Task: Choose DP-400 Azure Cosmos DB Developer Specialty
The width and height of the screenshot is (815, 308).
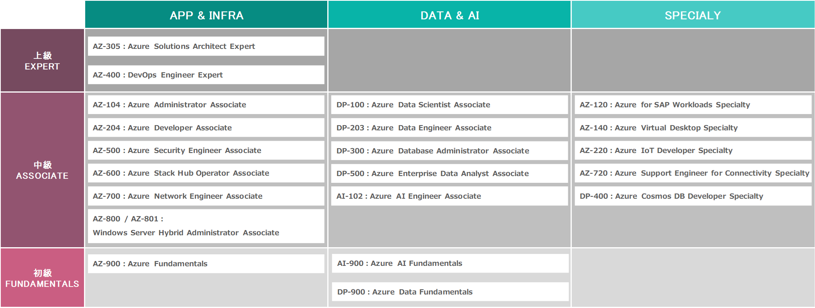Action: coord(693,196)
